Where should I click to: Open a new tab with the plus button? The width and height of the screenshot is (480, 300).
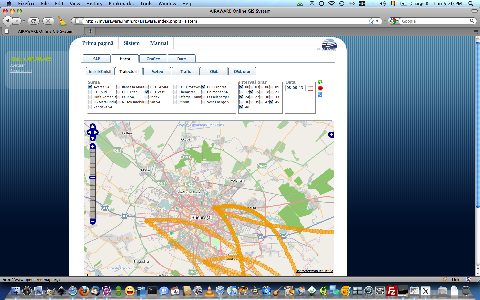click(90, 31)
